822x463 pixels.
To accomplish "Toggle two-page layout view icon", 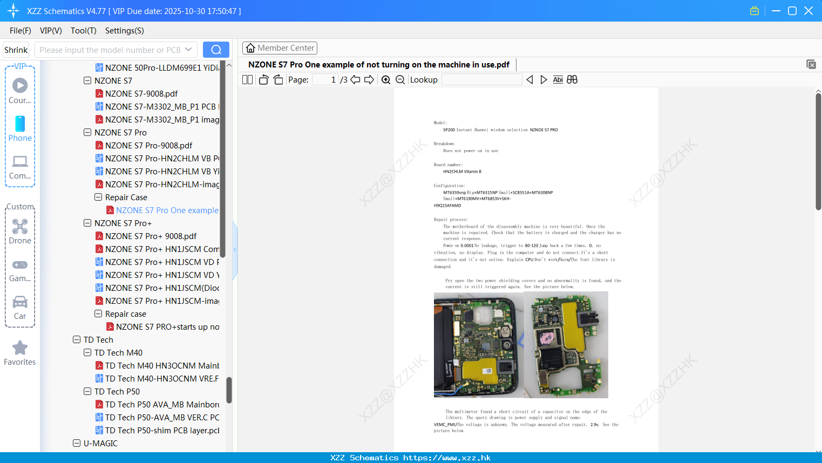I will 248,79.
